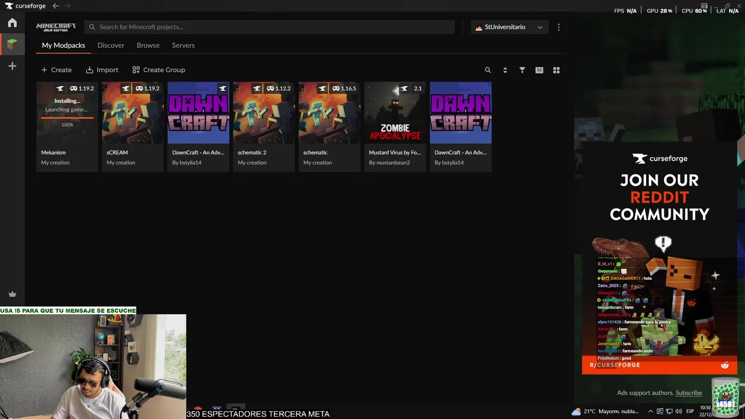Image resolution: width=745 pixels, height=419 pixels.
Task: Open first DawnCraft modpack by bstylia14
Action: coord(198,126)
